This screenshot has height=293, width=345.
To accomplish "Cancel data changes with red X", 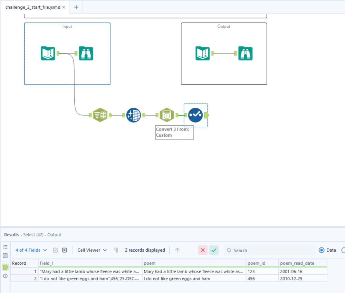I will coord(203,250).
